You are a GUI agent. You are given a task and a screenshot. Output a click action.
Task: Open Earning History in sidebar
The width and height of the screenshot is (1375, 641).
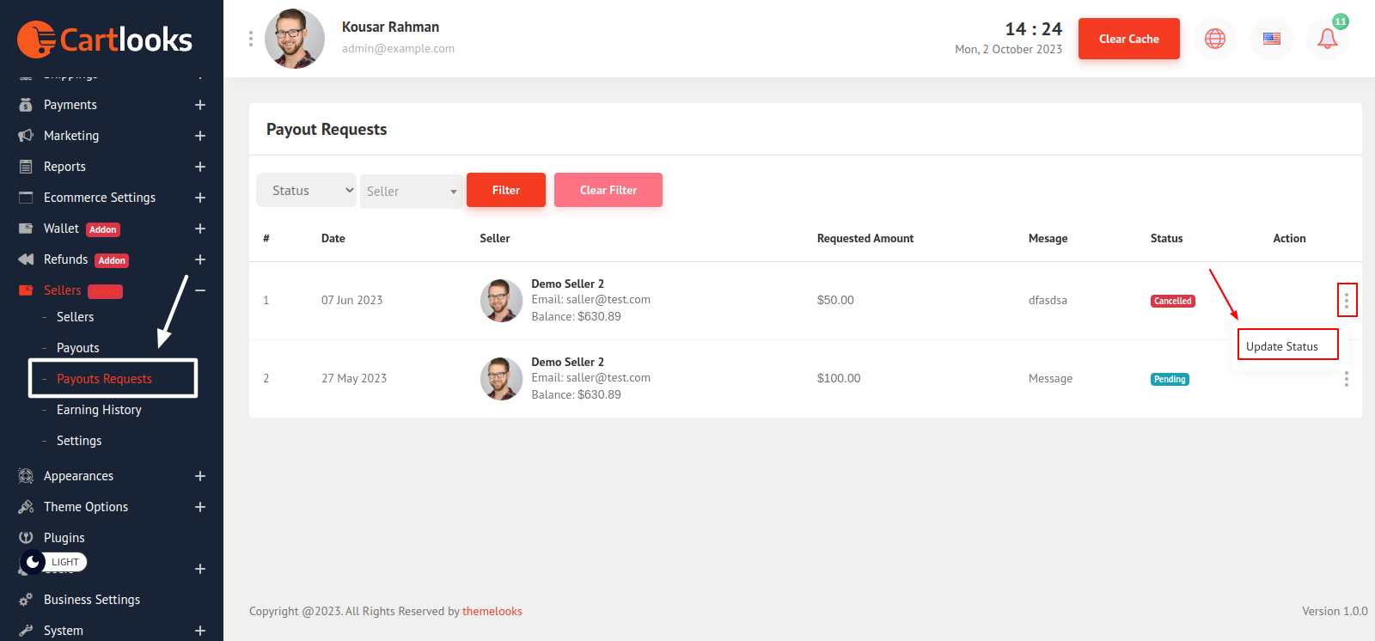click(x=99, y=410)
